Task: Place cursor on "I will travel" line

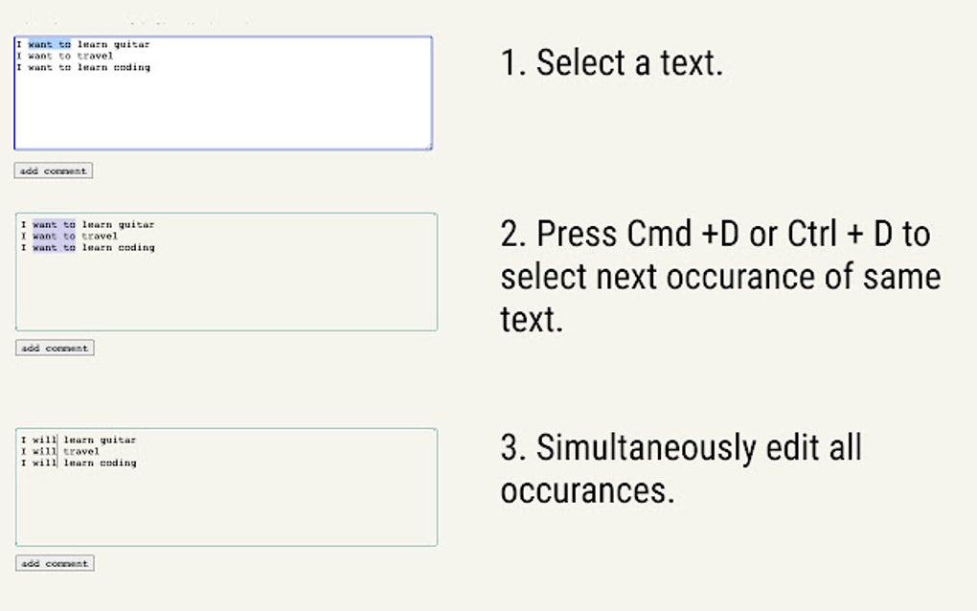Action: (x=60, y=451)
